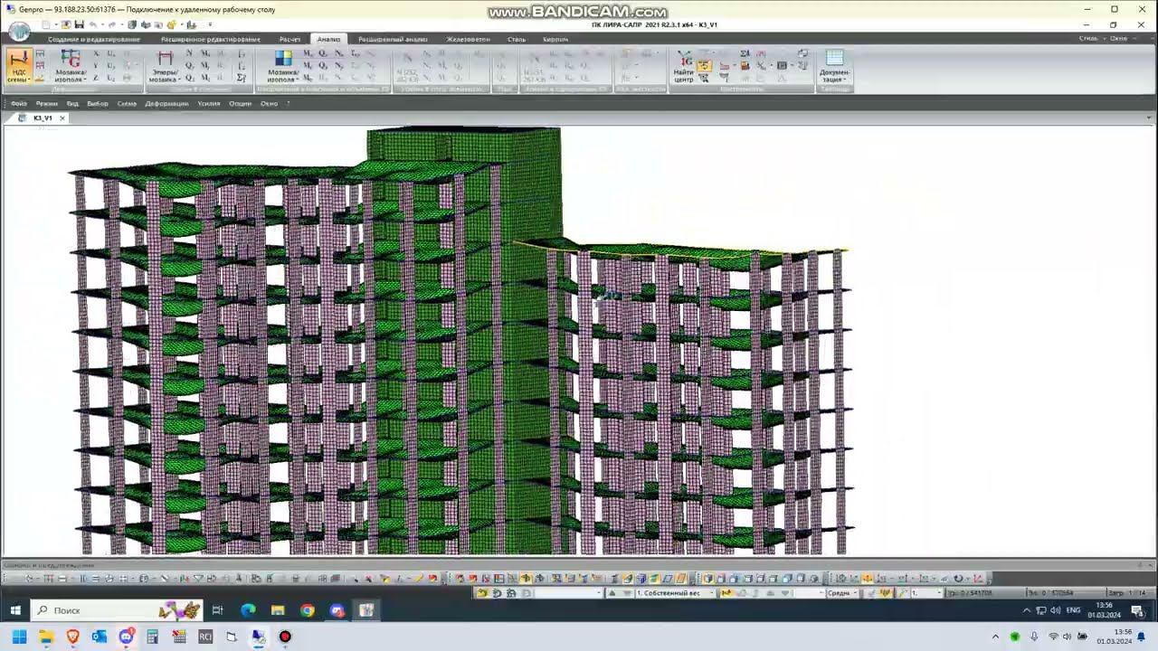Viewport: 1158px width, 651px height.
Task: Switch to the Кирпич ribbon tab
Action: pyautogui.click(x=555, y=40)
